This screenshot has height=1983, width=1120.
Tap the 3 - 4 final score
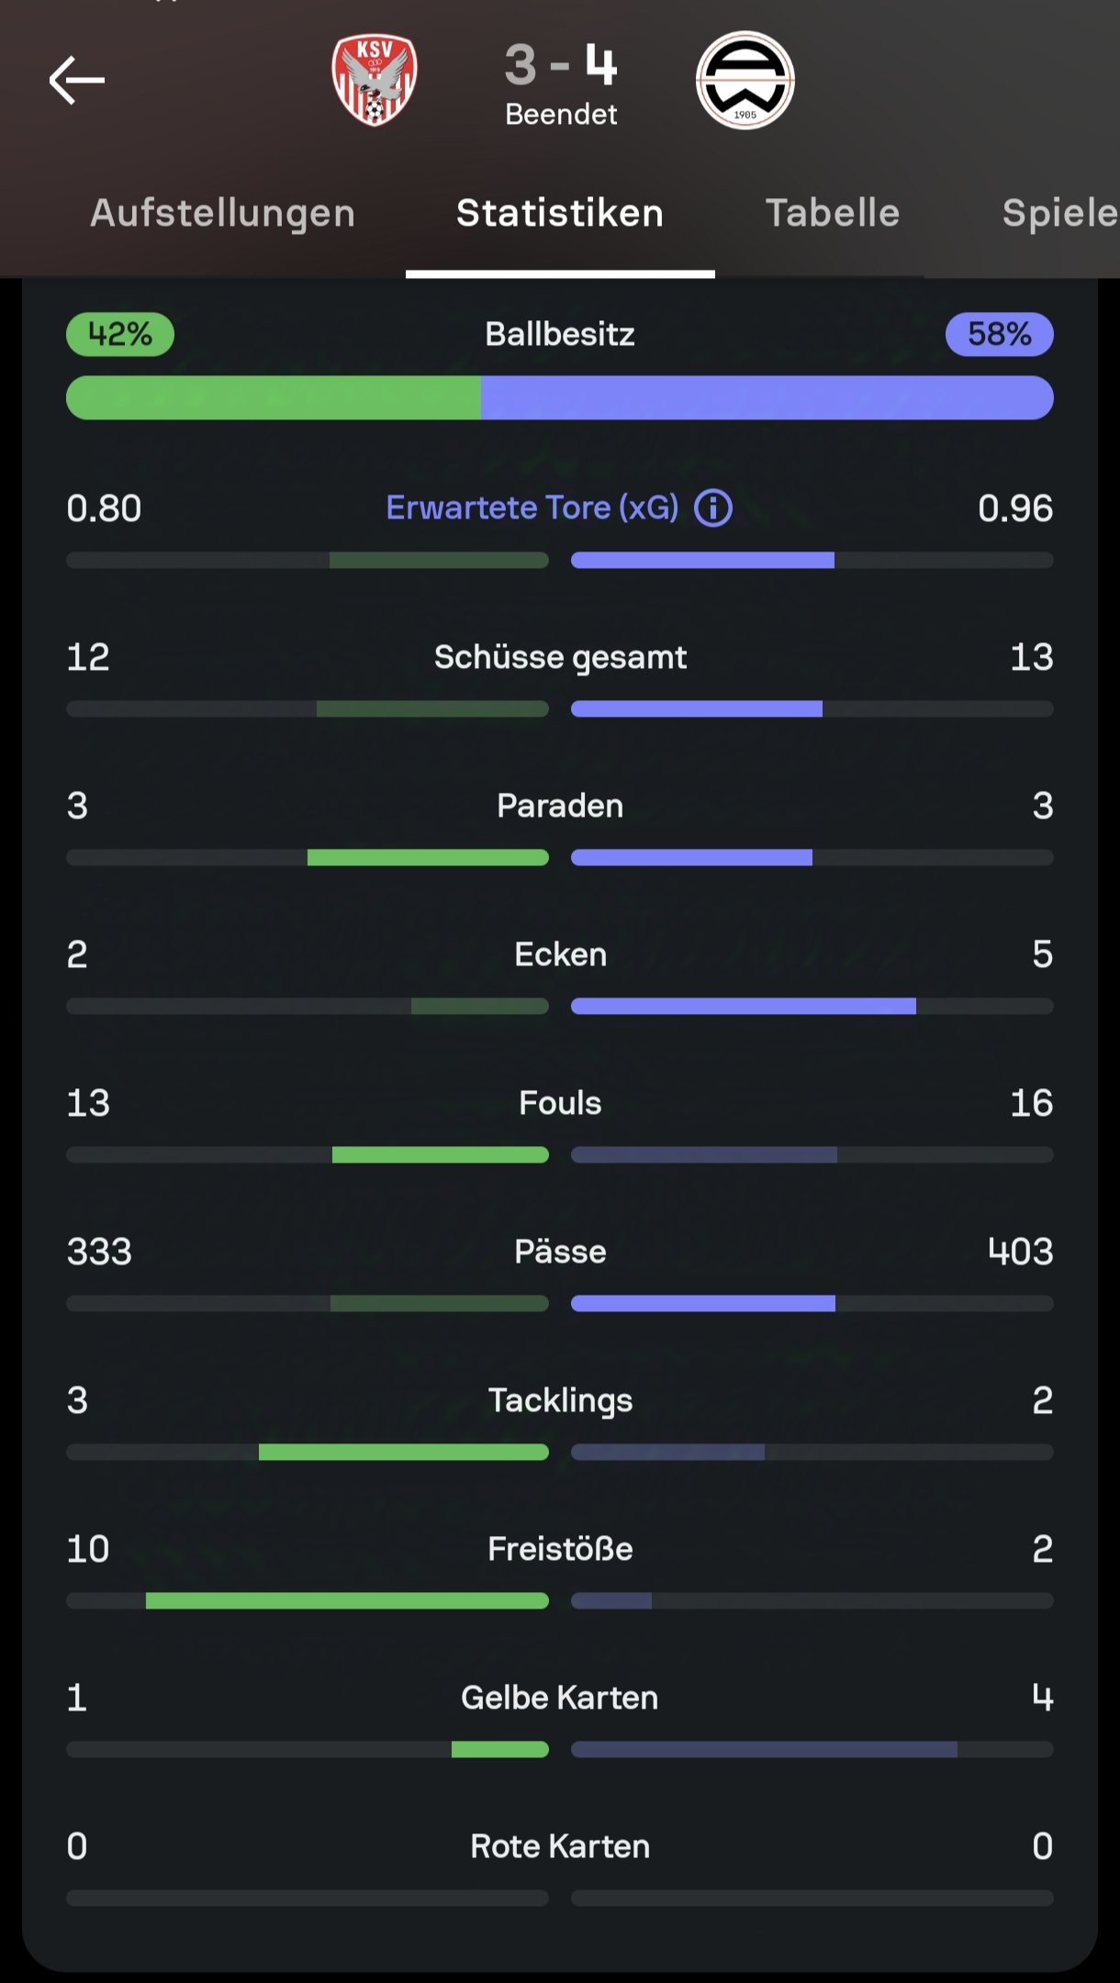(561, 65)
